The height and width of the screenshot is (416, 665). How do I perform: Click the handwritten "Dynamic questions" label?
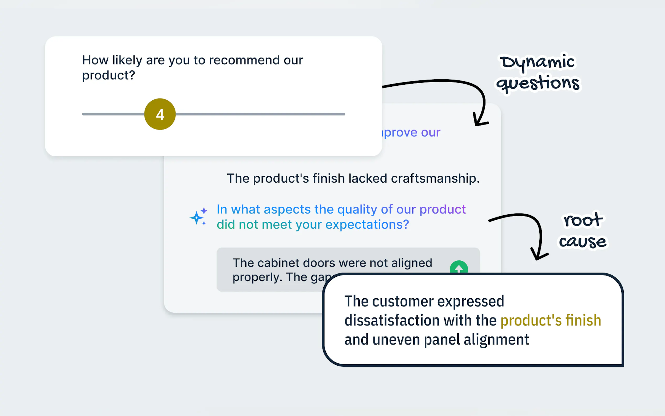click(538, 73)
